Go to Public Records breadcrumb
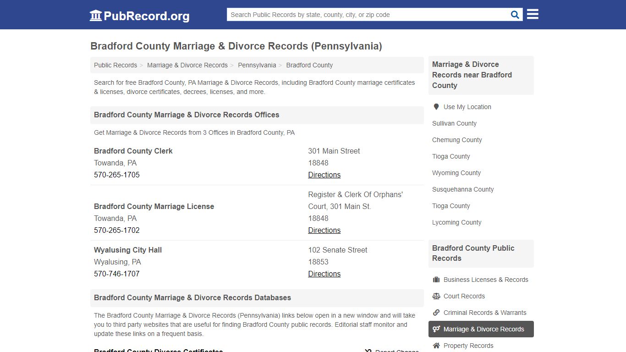This screenshot has width=626, height=352. (x=115, y=65)
